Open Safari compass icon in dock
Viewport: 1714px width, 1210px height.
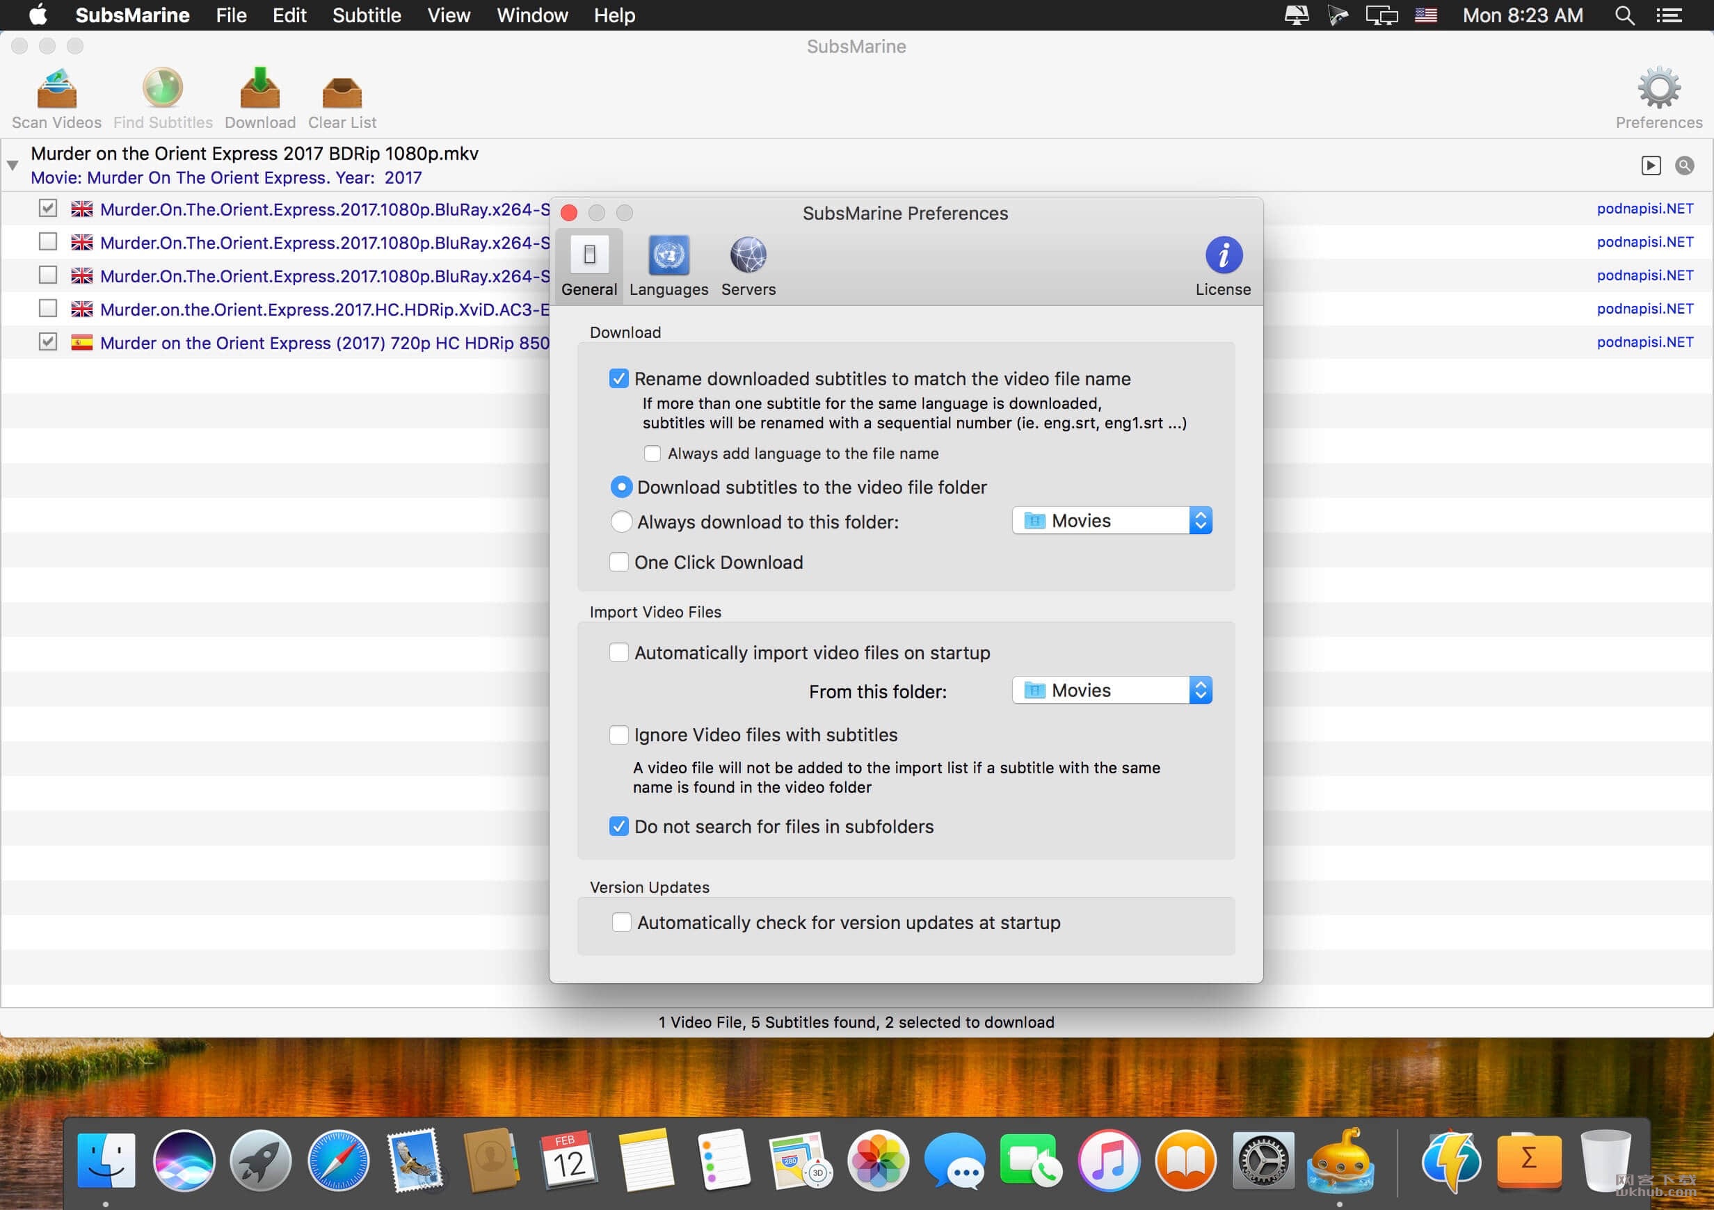(x=338, y=1161)
